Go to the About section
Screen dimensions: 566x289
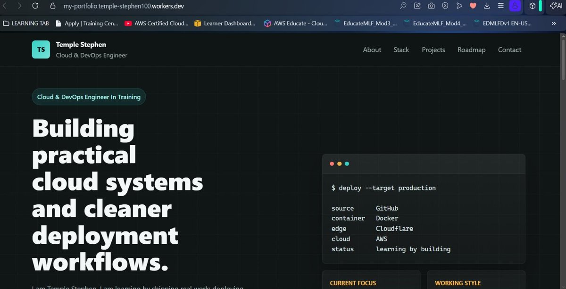pos(372,50)
